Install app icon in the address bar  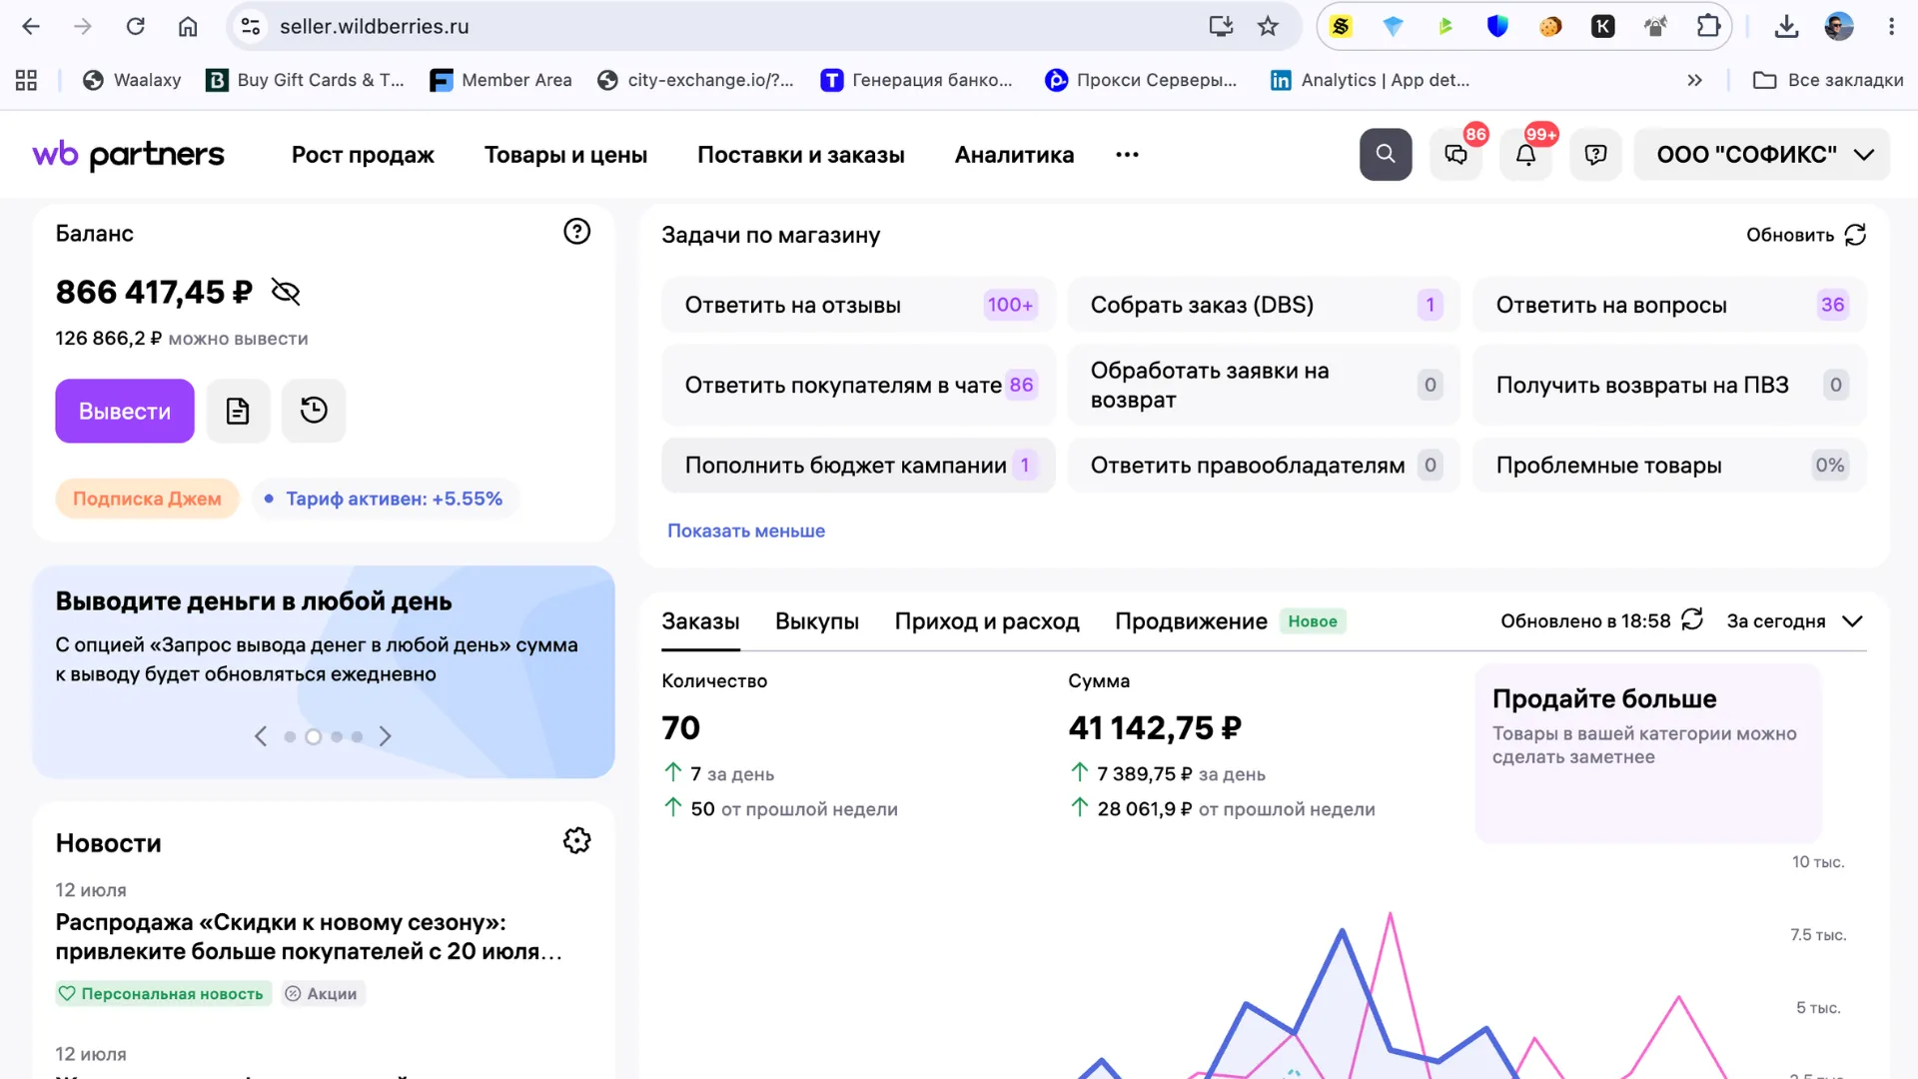coord(1221,27)
